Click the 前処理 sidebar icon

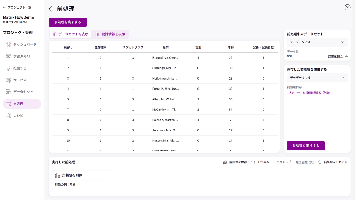point(9,104)
